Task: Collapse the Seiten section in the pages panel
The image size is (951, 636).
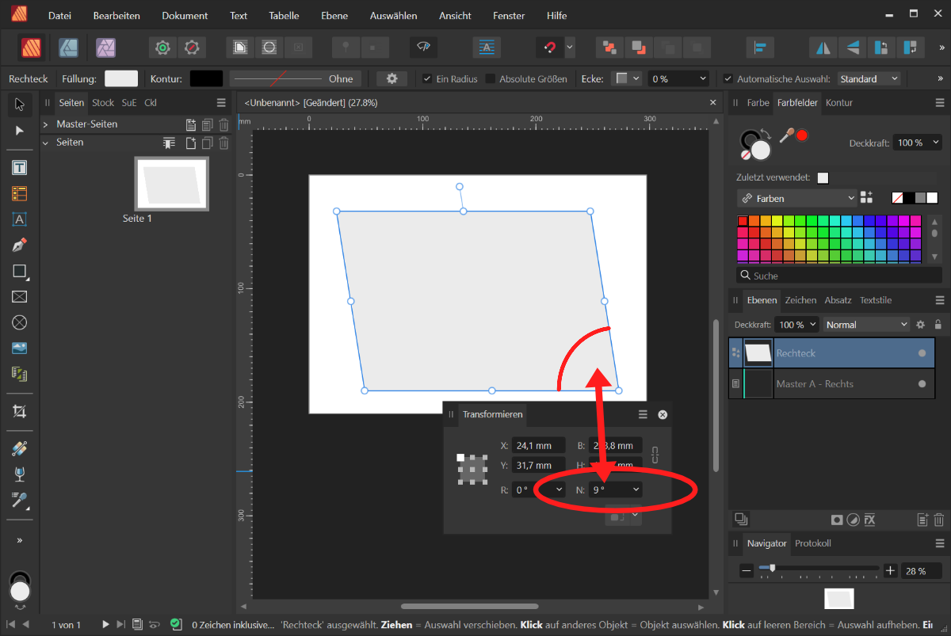Action: click(x=45, y=143)
